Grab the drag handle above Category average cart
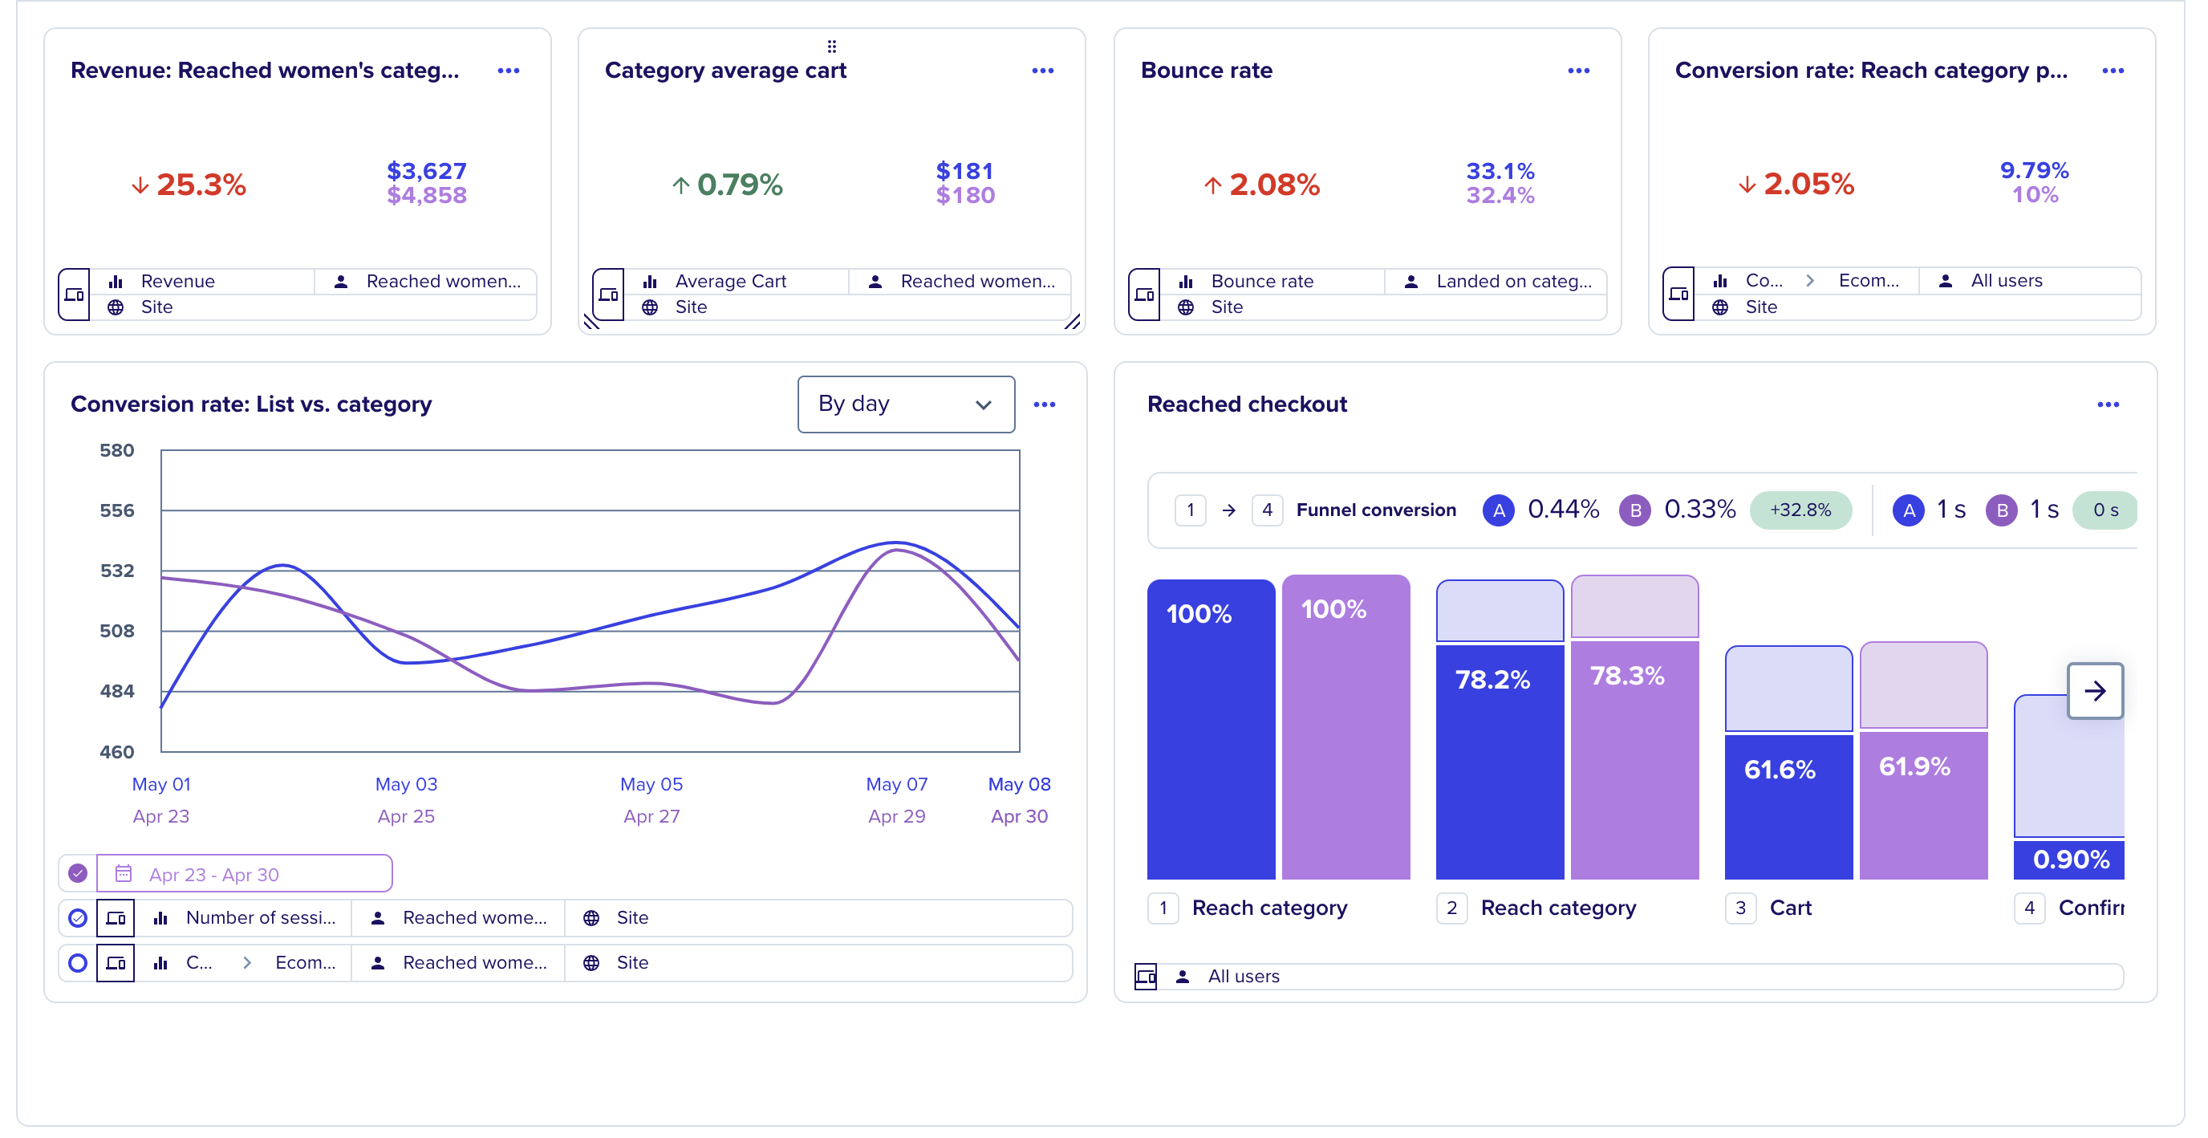This screenshot has width=2208, height=1138. click(831, 46)
